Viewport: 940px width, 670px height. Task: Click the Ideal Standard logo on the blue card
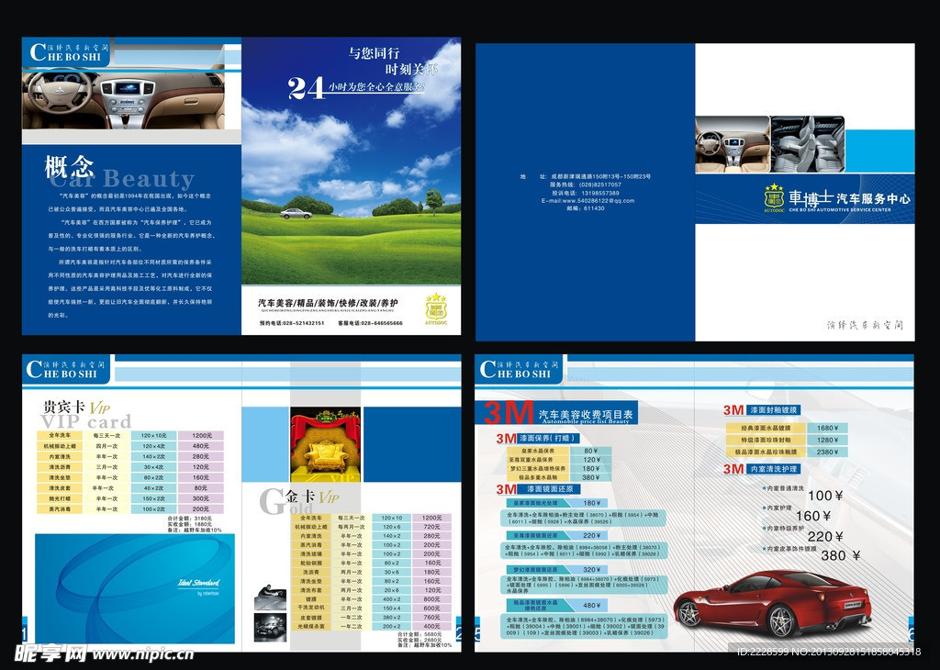[x=198, y=585]
